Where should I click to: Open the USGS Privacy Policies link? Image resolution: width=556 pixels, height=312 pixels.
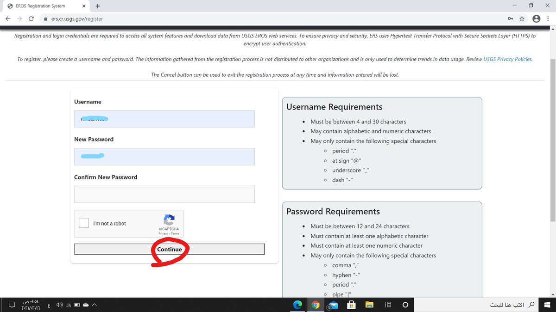click(507, 59)
